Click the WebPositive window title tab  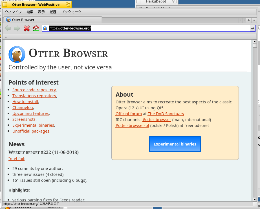point(37,4)
